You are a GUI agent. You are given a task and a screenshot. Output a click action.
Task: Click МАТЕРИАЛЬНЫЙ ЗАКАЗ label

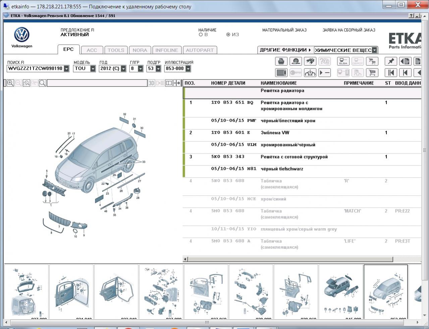(284, 30)
